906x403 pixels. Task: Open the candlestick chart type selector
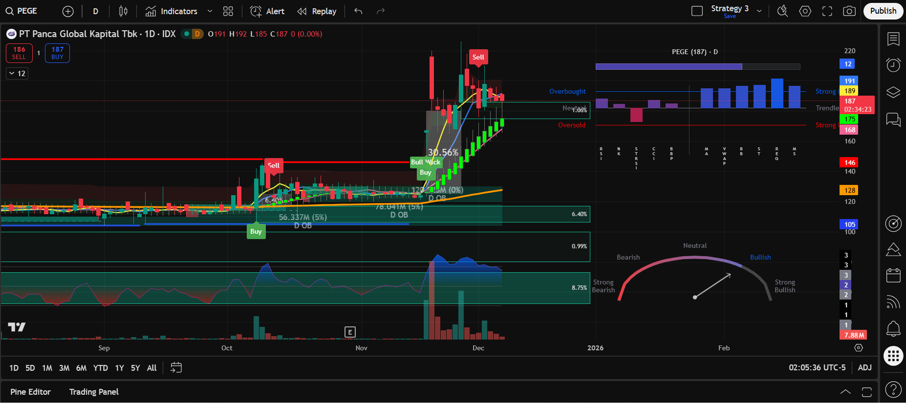pos(123,11)
